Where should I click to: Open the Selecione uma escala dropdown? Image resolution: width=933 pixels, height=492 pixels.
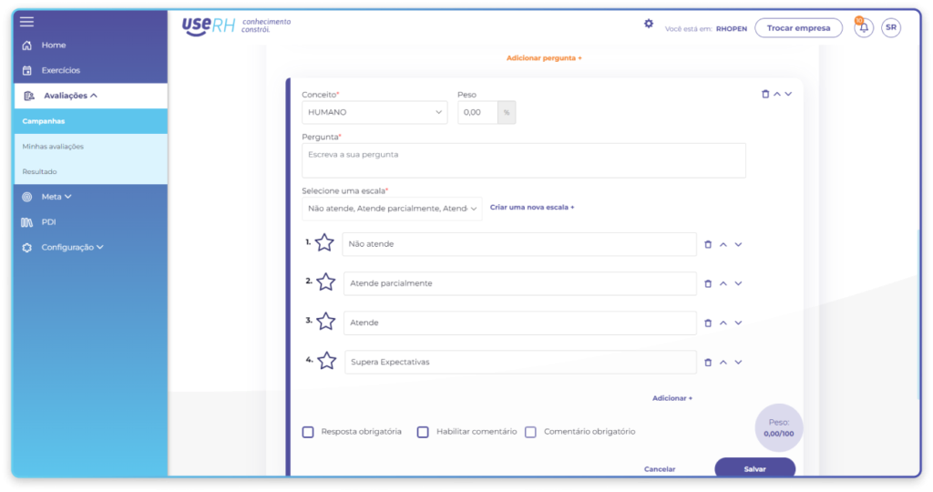pos(392,209)
